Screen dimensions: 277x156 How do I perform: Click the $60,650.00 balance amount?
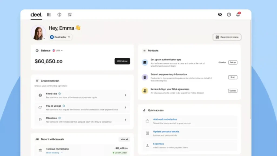click(49, 61)
